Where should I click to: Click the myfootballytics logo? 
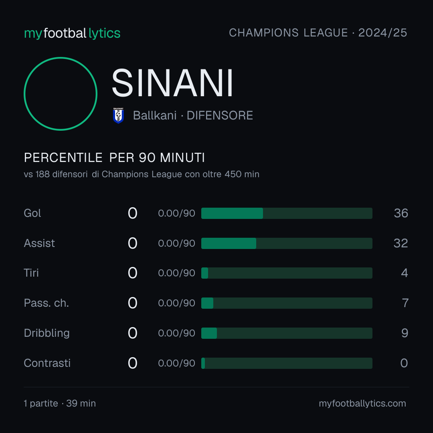click(72, 33)
